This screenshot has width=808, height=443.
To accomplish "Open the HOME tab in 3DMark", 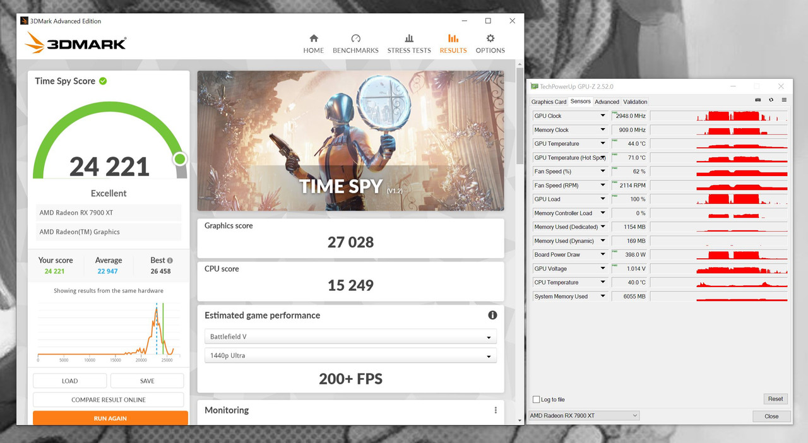I will pyautogui.click(x=313, y=44).
